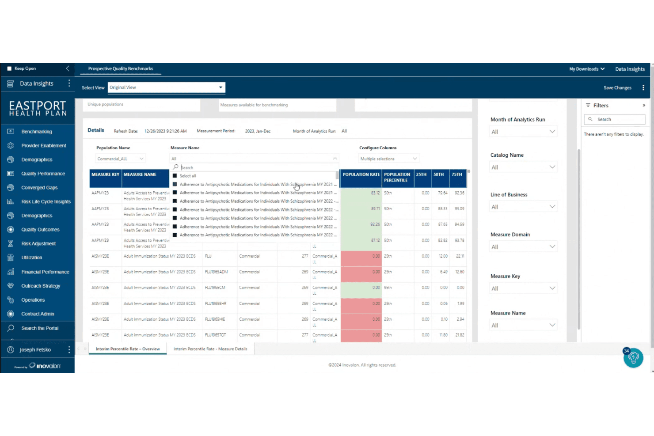Click the POPULATION RATE column header
Viewport: 654px width, 436px height.
coord(361,178)
